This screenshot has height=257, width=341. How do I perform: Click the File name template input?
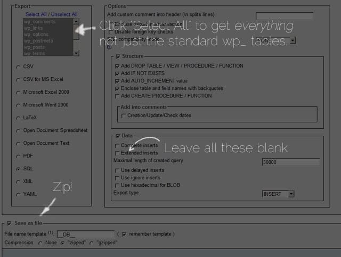tap(85, 234)
